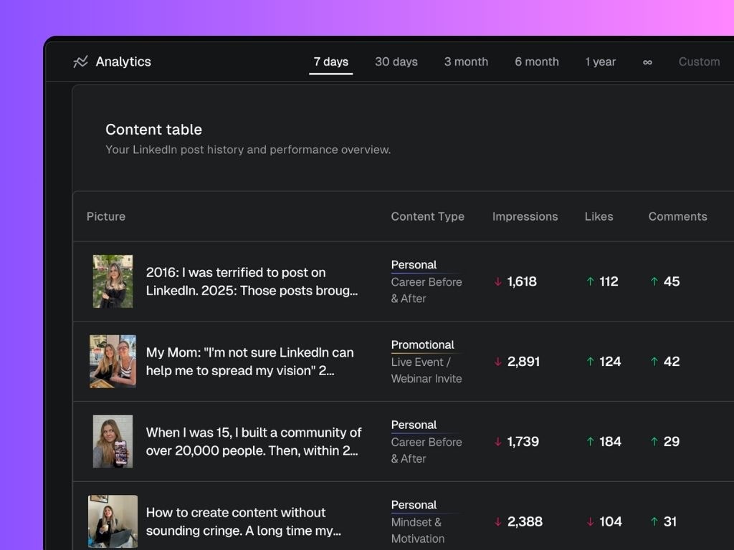This screenshot has width=734, height=550.
Task: Click Personal tag in 'How to create content' row
Action: point(414,505)
